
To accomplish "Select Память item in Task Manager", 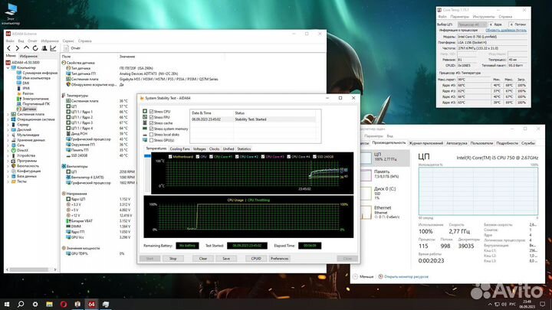I will pos(385,174).
